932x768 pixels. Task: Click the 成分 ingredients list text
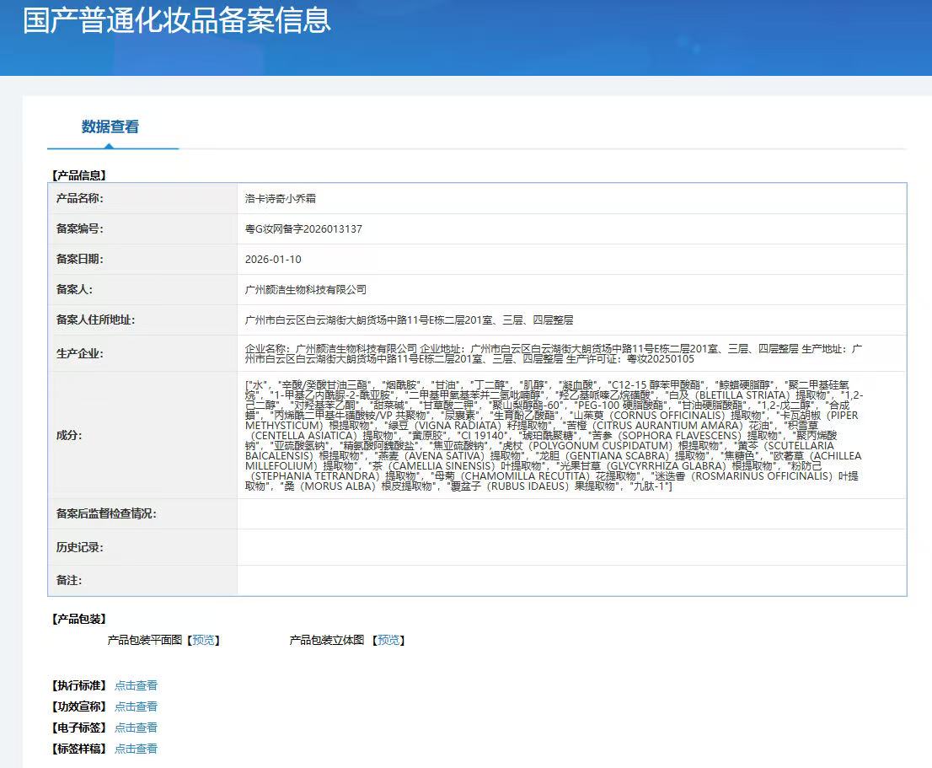coord(554,435)
